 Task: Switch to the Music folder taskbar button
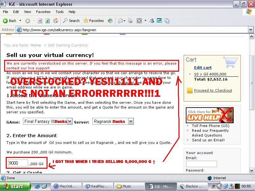tap(129, 186)
